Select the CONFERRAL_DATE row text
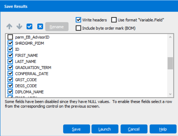Screen dimensions: 178x136 point(32,74)
